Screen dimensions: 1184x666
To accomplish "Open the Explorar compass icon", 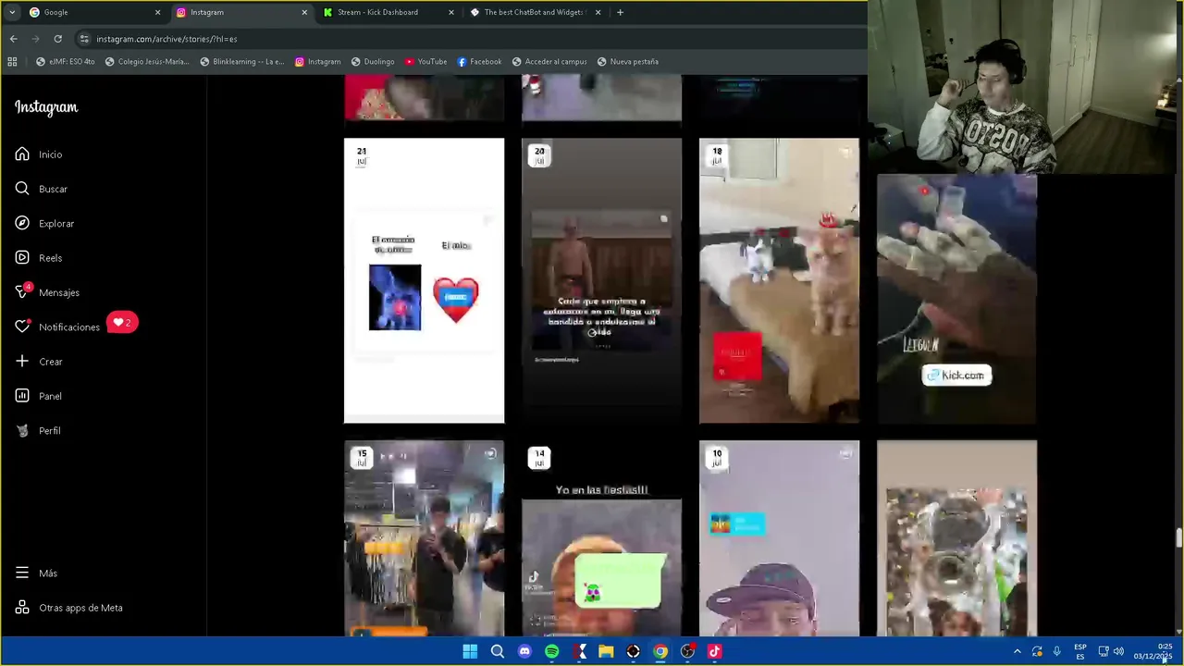I will pos(22,223).
